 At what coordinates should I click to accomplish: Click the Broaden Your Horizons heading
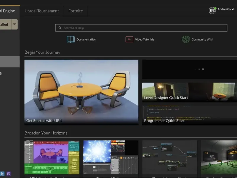tap(46, 133)
